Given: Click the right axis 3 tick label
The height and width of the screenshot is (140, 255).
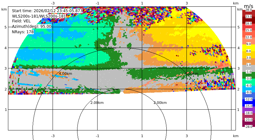Looking at the screenshot, I should coord(238,68).
